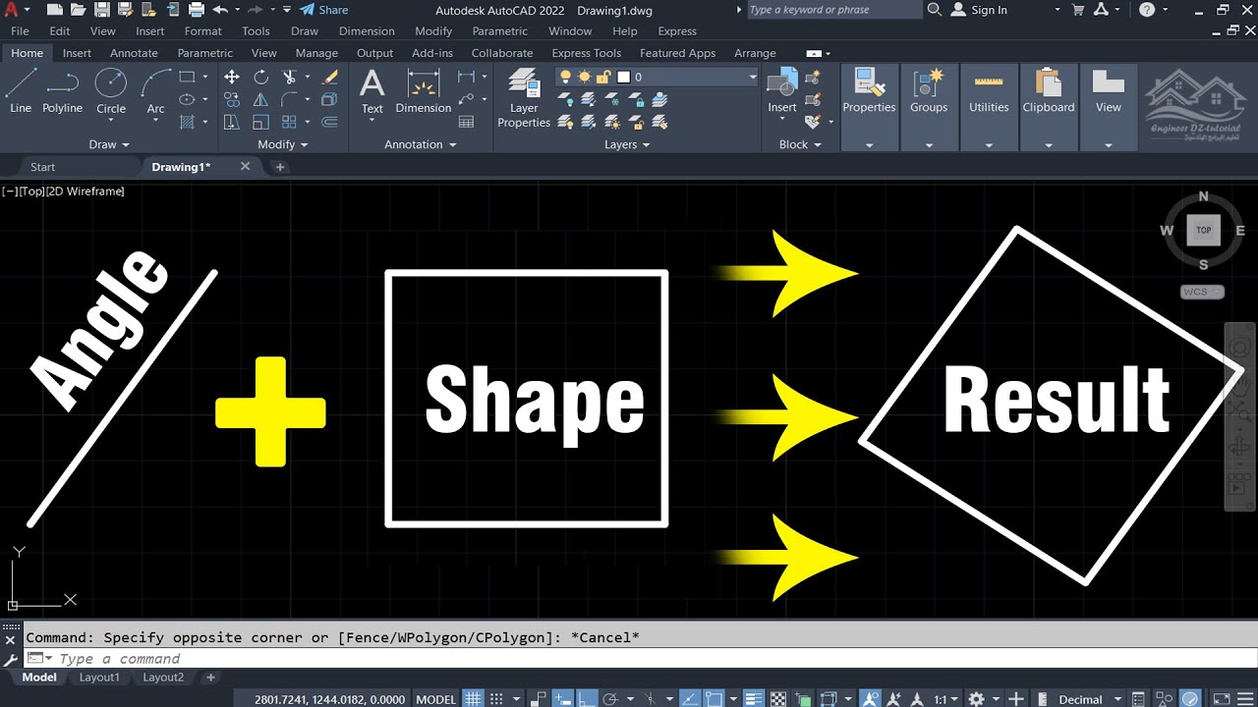Open the Utilities panel button
The image size is (1258, 707).
989,107
